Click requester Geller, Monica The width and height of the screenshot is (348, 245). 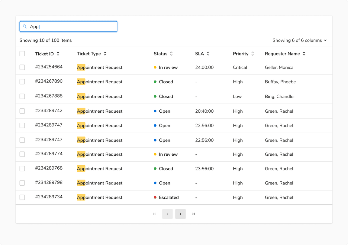(x=279, y=68)
